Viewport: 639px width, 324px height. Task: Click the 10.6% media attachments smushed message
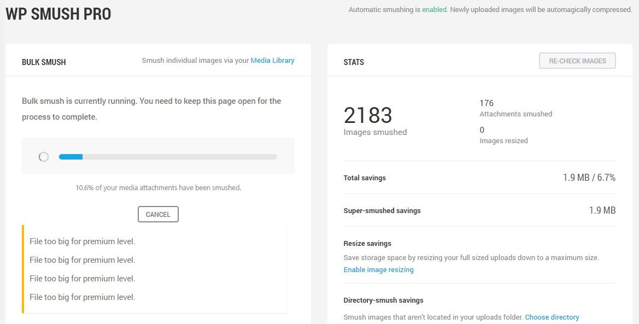158,188
